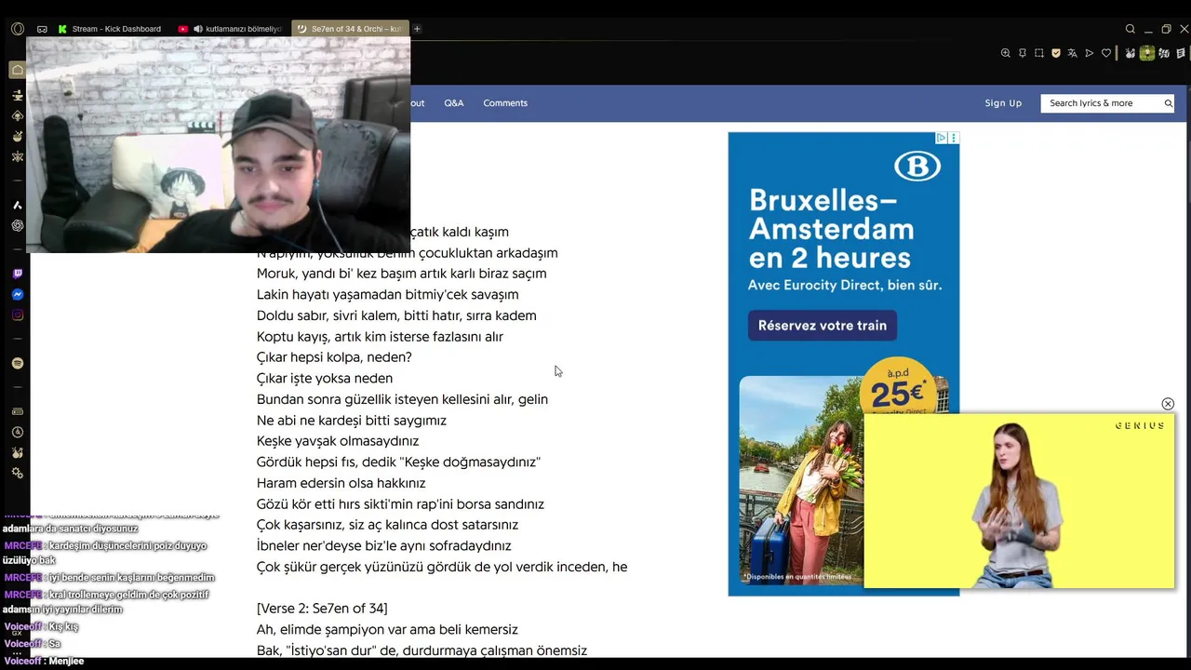This screenshot has width=1191, height=670.
Task: Click lyric line 'Çıkar hepsi kolpa, neden?'
Action: click(x=334, y=357)
